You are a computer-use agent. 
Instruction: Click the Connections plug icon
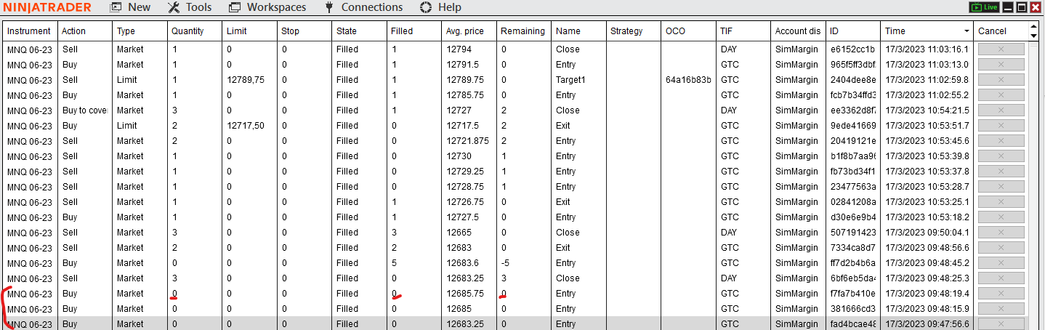pyautogui.click(x=328, y=7)
